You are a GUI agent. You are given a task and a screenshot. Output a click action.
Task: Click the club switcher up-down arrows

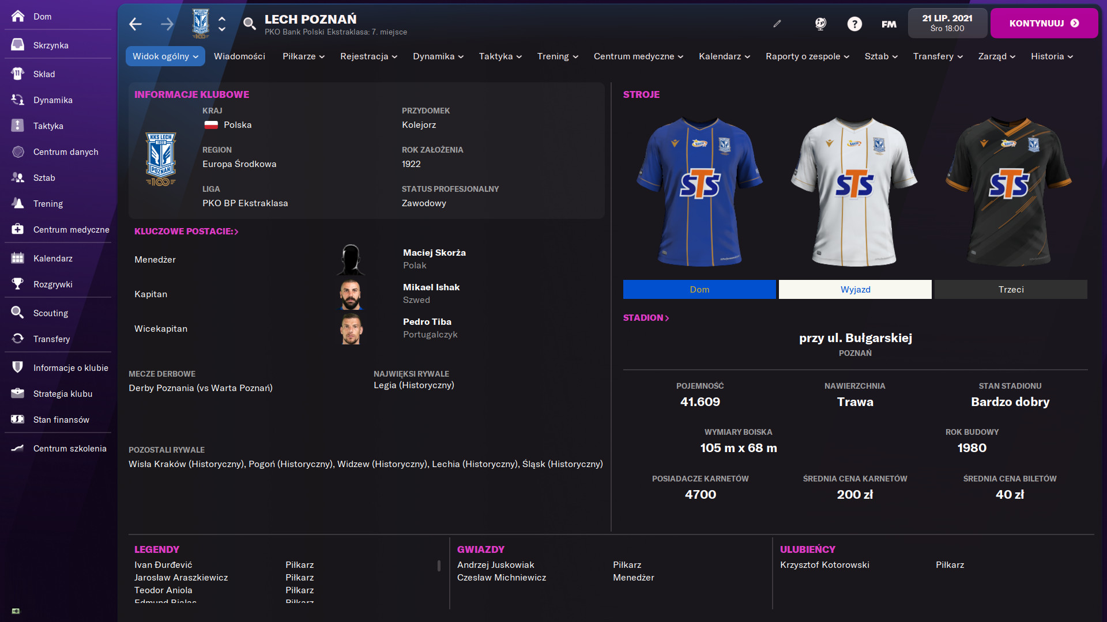click(x=222, y=24)
